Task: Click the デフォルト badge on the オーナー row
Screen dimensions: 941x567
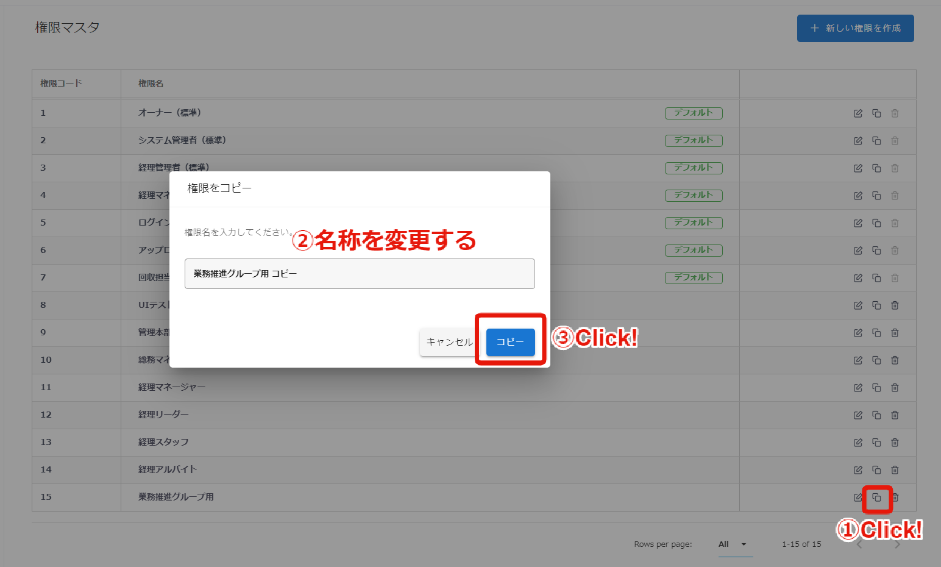Action: pyautogui.click(x=694, y=113)
